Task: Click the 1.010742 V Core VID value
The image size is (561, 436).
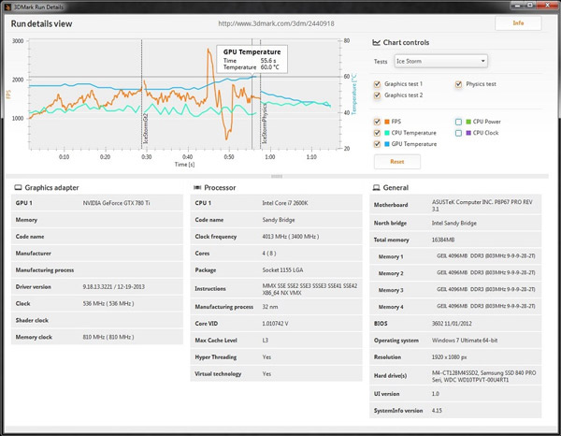Action: [275, 324]
